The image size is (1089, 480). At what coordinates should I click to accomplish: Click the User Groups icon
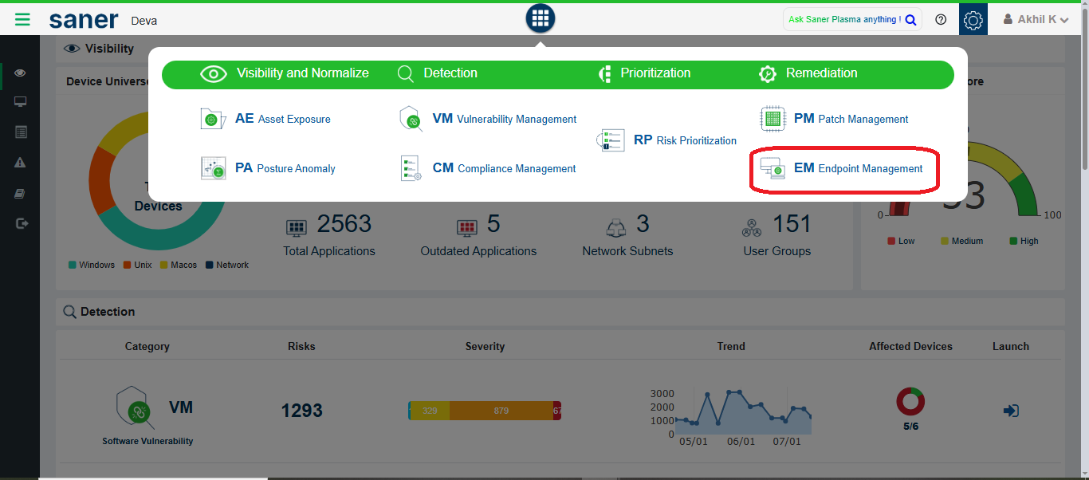pyautogui.click(x=752, y=229)
